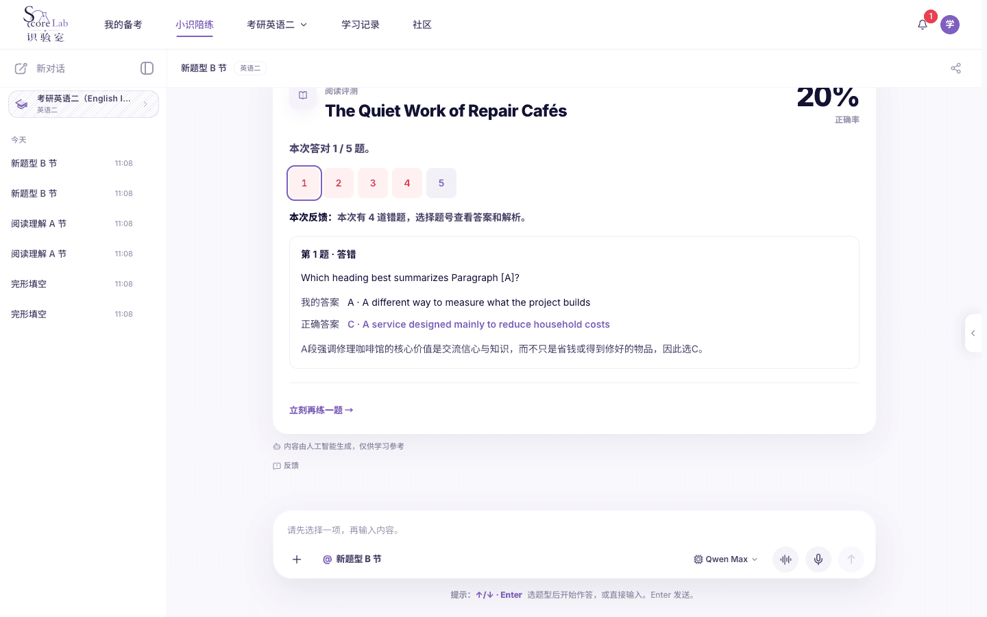Select question number 5

pos(441,183)
